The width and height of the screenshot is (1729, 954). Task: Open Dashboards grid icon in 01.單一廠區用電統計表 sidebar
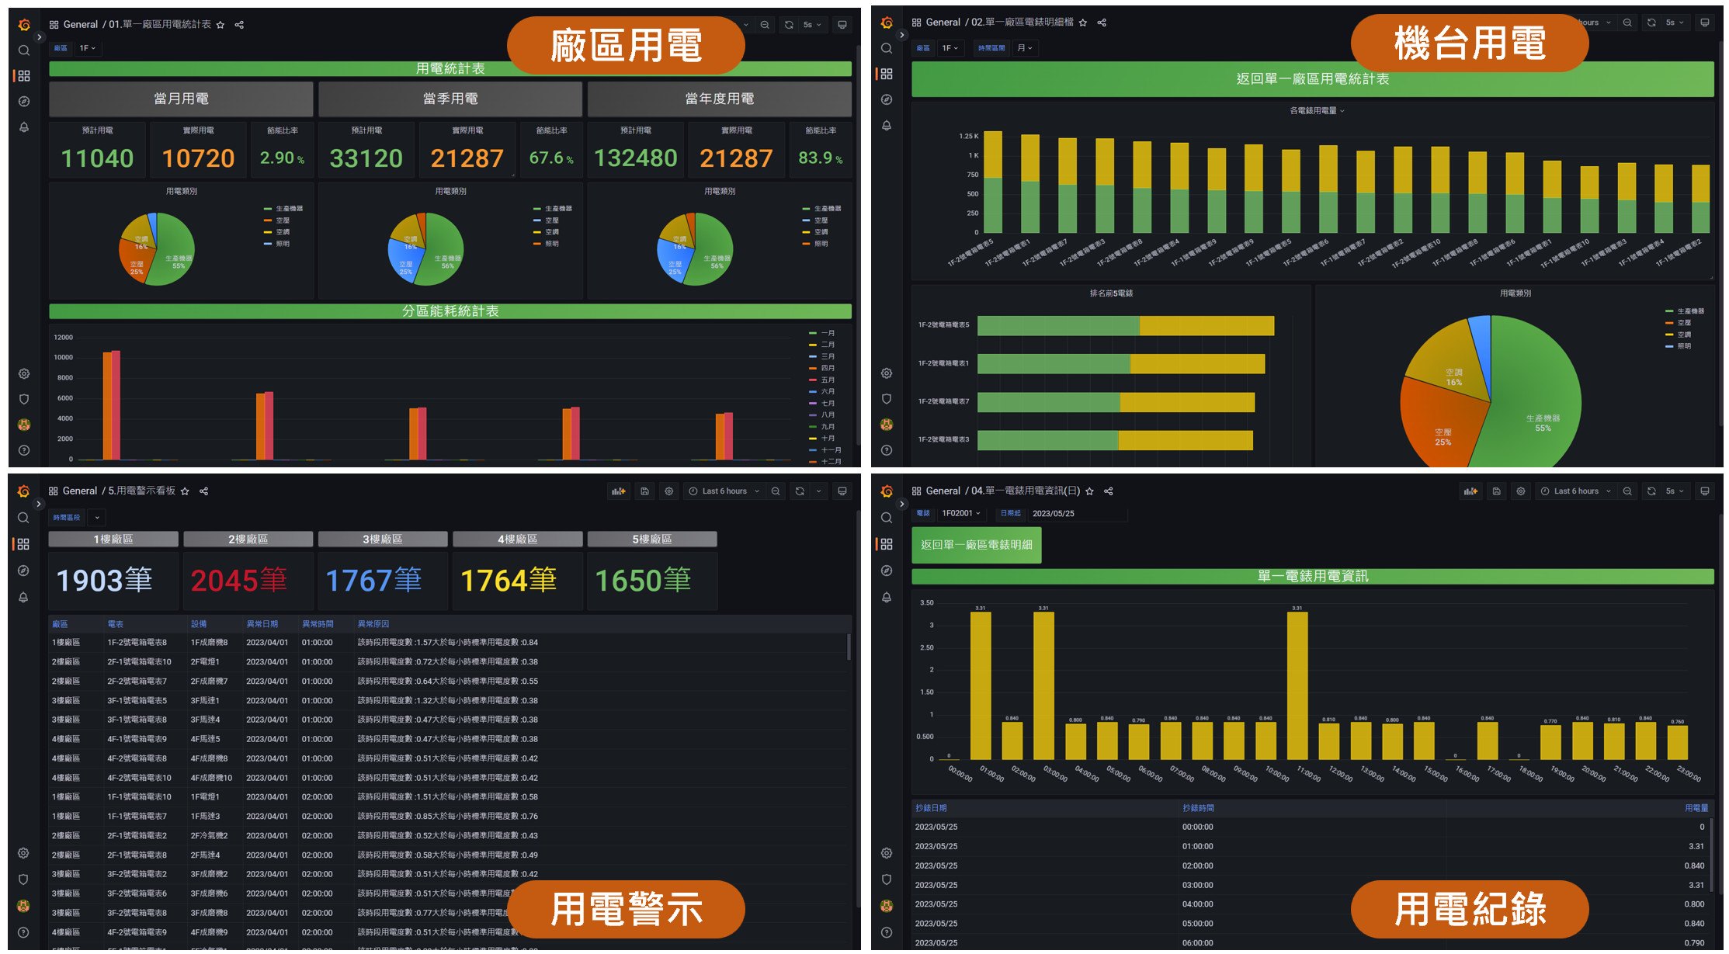coord(24,76)
